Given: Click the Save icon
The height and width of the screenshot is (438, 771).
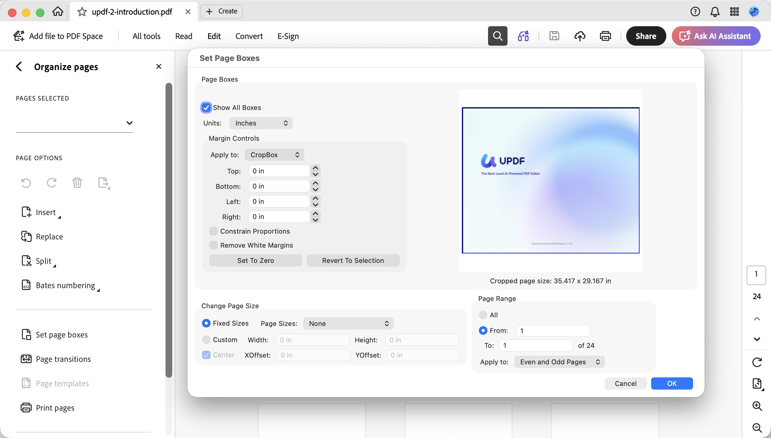Looking at the screenshot, I should click(554, 36).
